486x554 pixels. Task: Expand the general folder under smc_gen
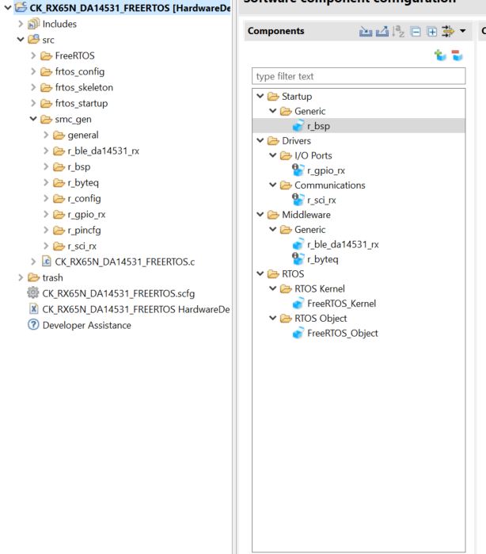click(46, 135)
